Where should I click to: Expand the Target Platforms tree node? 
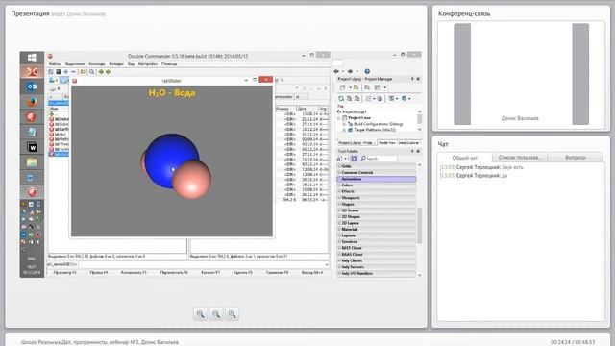(344, 130)
